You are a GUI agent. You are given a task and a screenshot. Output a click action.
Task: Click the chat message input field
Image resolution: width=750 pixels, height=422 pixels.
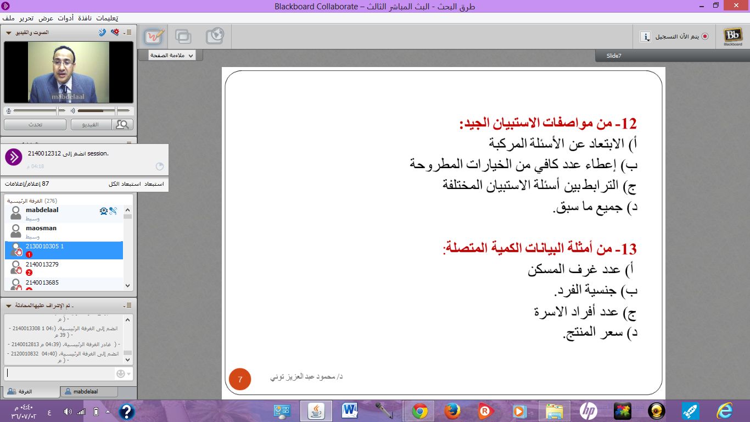click(59, 374)
